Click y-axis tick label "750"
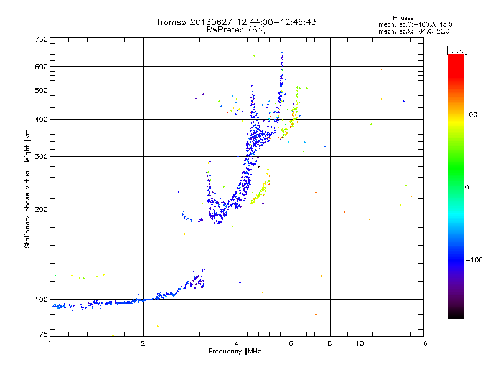Screen dimensions: 498x374 pyautogui.click(x=41, y=39)
